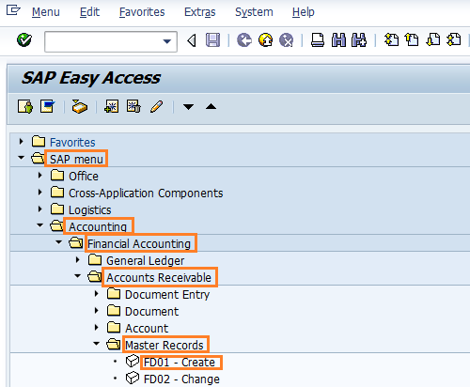The width and height of the screenshot is (470, 387).
Task: Select the General Ledger tree item
Action: 145,261
